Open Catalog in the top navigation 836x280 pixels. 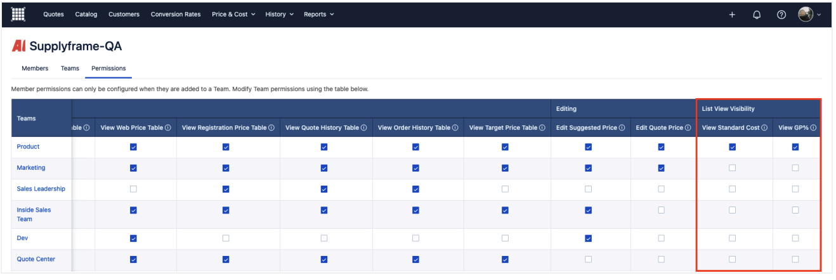[x=86, y=15]
